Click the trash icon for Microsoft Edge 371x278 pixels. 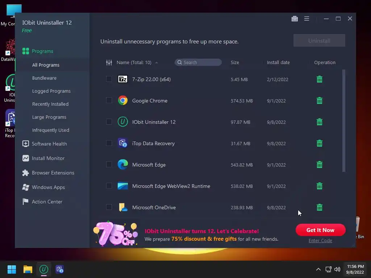(x=320, y=165)
